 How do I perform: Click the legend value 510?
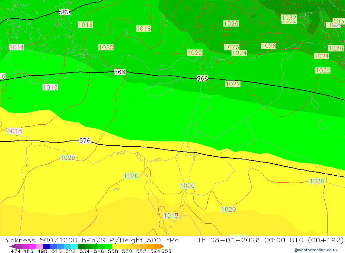56,251
